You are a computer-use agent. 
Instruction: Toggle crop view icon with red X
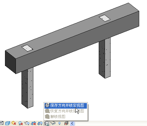pos(33,123)
